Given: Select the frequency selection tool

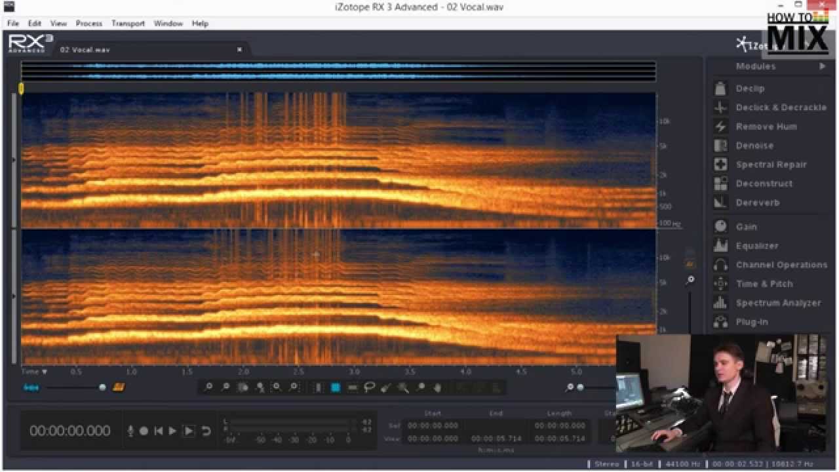Looking at the screenshot, I should (352, 387).
